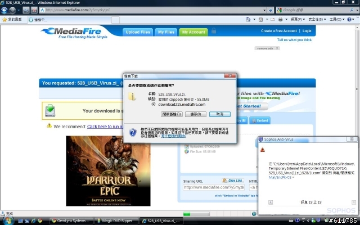Click the Warrior Epic ad banner
Image resolution: width=360 pixels, height=225 pixels.
tap(108, 171)
